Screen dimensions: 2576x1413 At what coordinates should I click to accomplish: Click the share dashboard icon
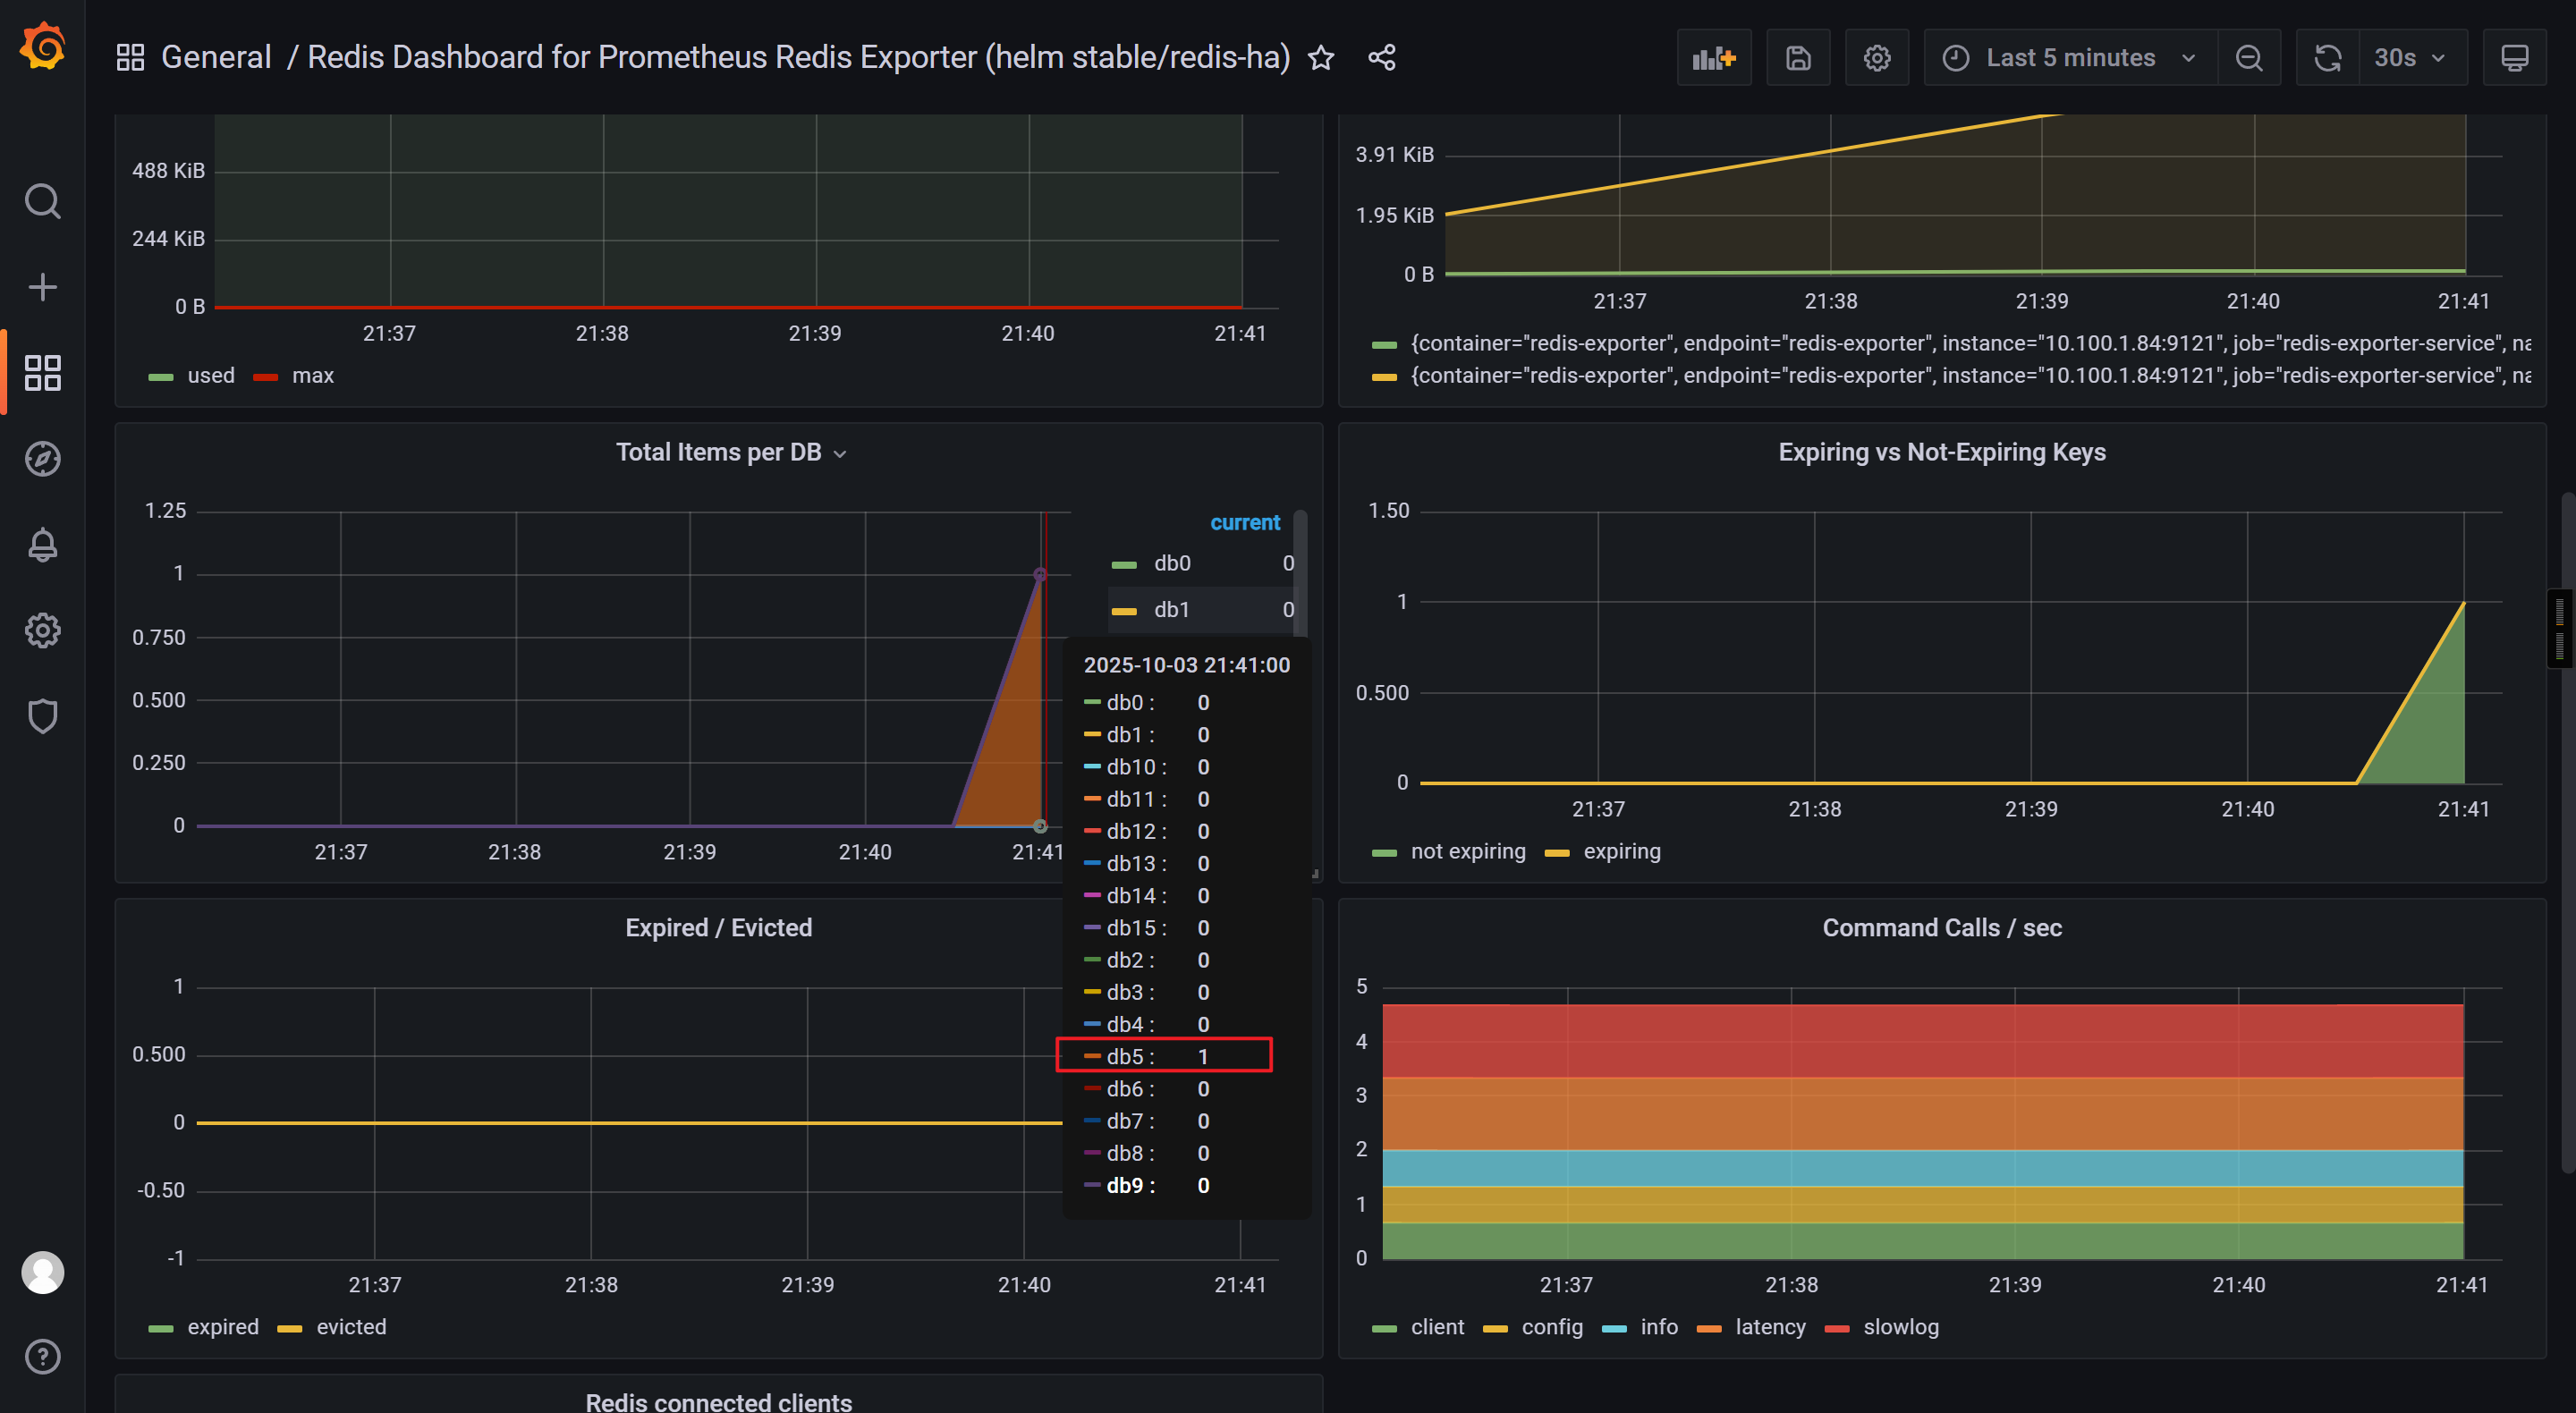pos(1381,58)
